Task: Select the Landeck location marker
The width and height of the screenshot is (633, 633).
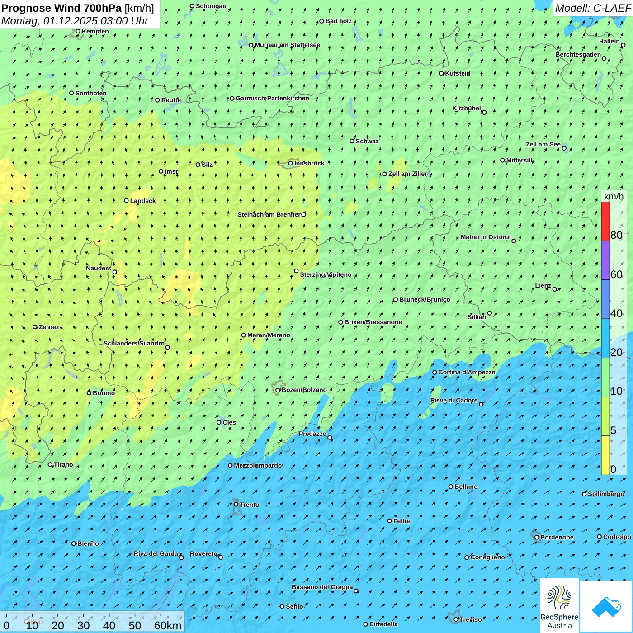Action: [x=127, y=201]
